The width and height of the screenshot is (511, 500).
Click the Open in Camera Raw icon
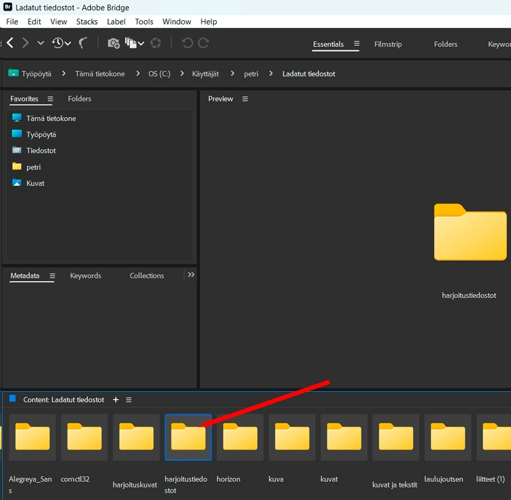156,43
